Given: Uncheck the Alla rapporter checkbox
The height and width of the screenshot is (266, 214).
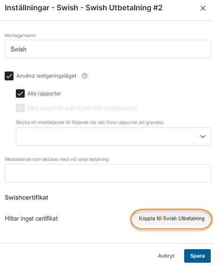Looking at the screenshot, I should point(21,93).
